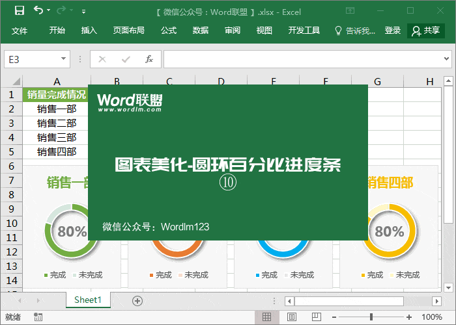Viewport: 456px width, 325px height.
Task: Expand the Customize Quick Access Toolbar dropdown
Action: [x=83, y=12]
